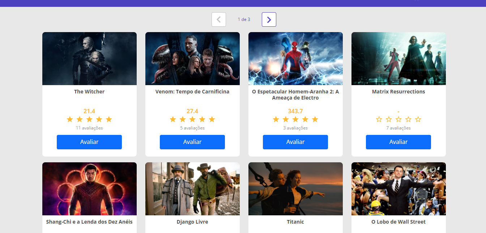Click the 21.4 score on The Witcher
Screen dimensions: 486x233
(x=89, y=111)
